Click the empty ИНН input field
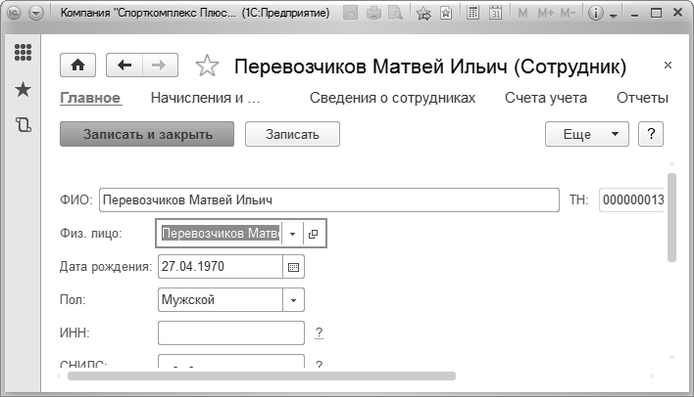The image size is (694, 397). click(x=231, y=333)
